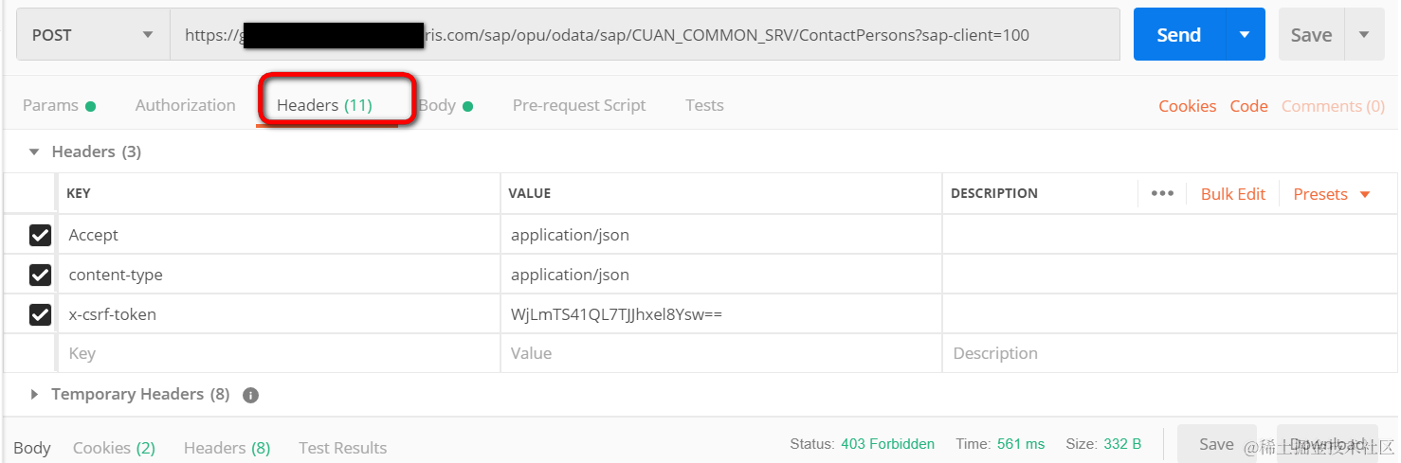Click the blue Send button
Image resolution: width=1401 pixels, height=463 pixels.
pos(1178,35)
